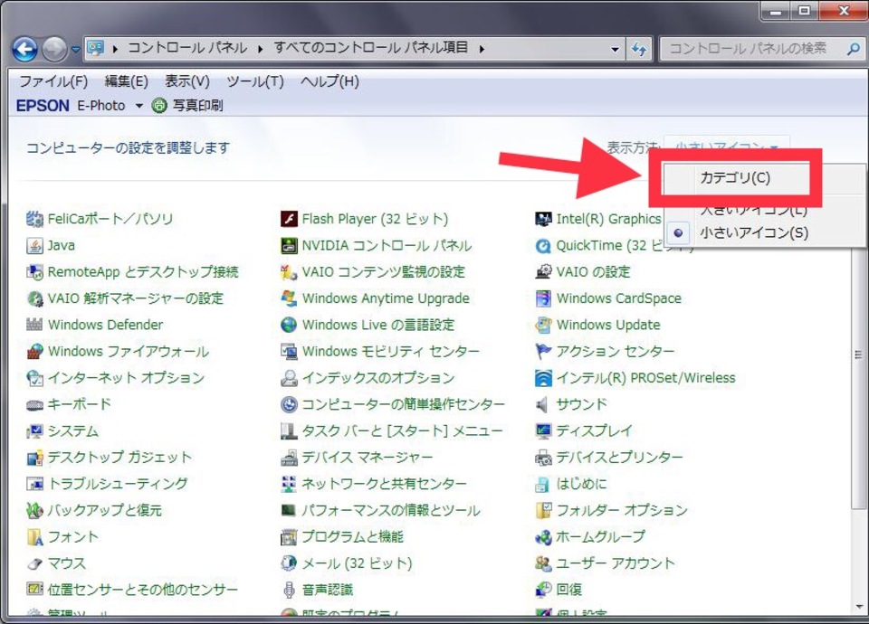Click the Forward navigation button
This screenshot has width=869, height=624.
(54, 49)
